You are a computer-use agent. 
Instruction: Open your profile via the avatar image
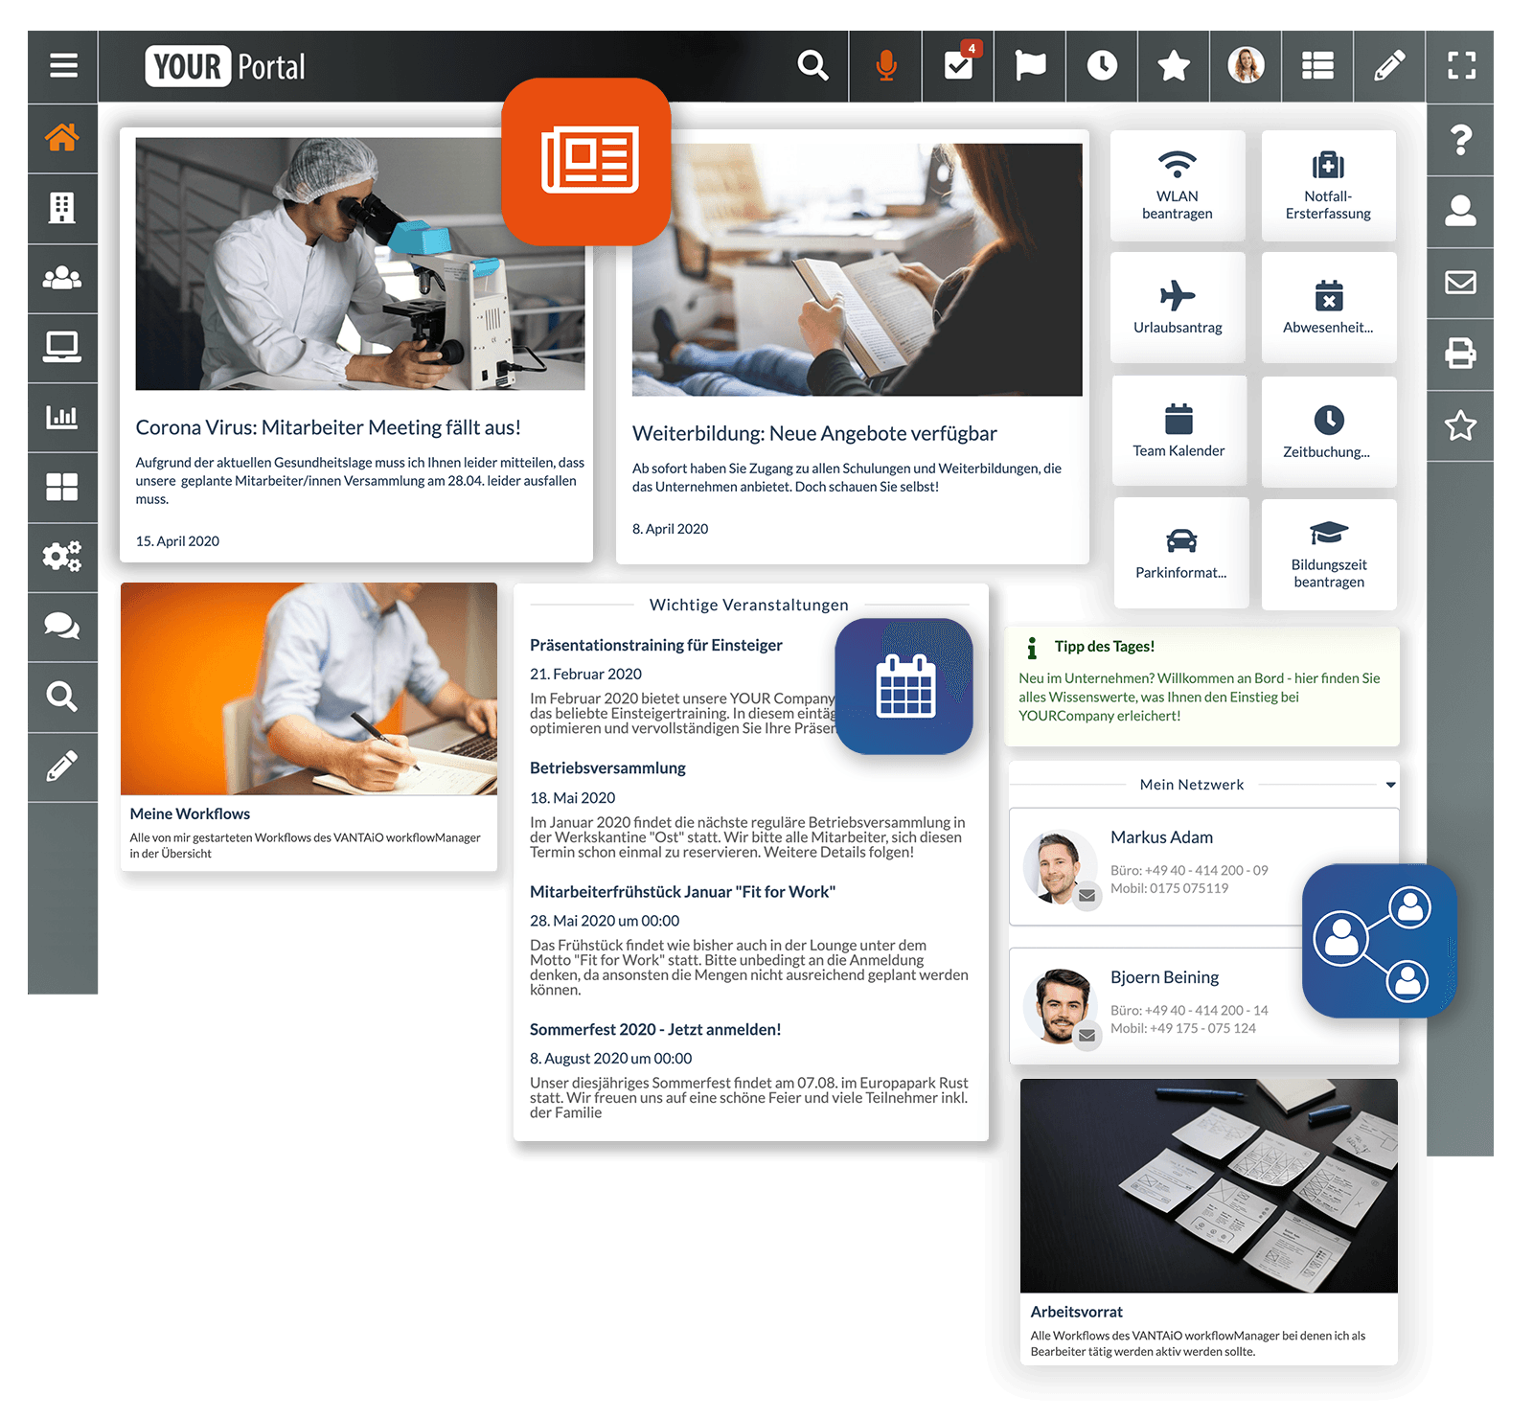[1246, 65]
